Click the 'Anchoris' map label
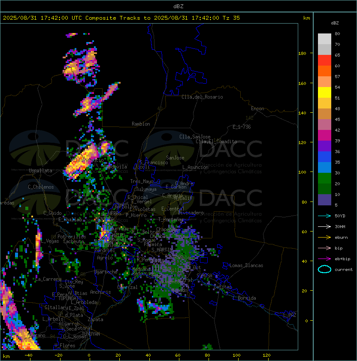This screenshot has height=361, width=357. pyautogui.click(x=100, y=292)
